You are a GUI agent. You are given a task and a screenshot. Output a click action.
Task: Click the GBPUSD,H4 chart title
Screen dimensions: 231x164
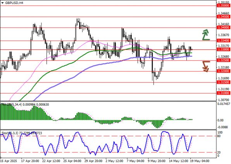14,3
